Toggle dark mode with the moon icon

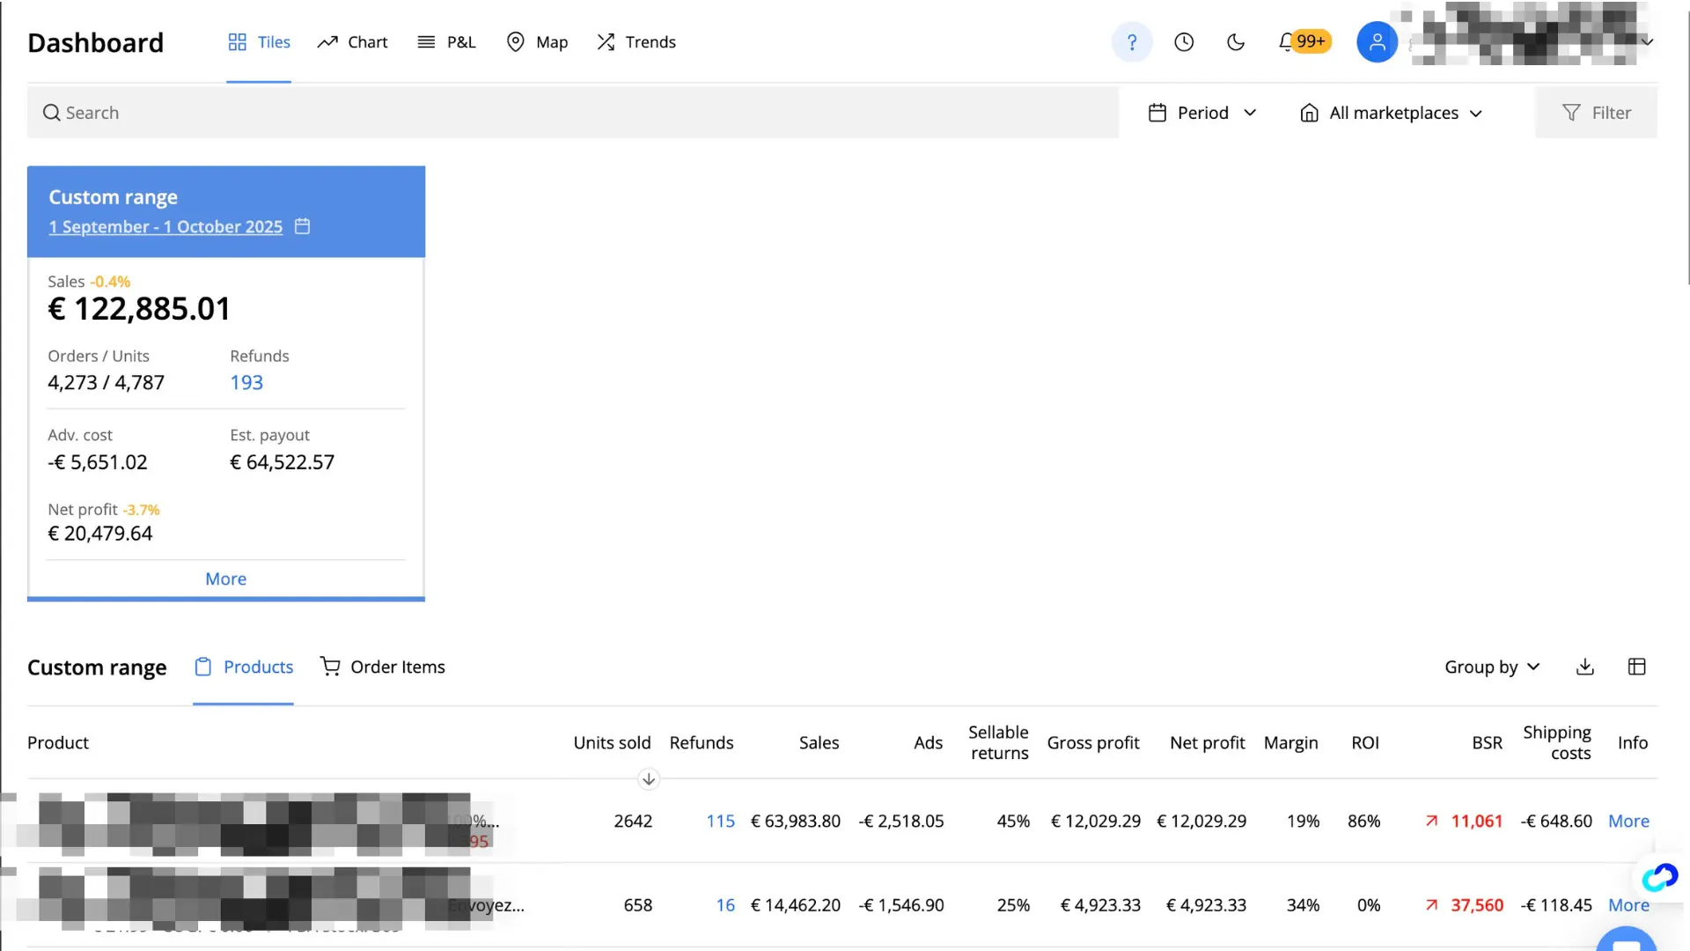coord(1236,41)
